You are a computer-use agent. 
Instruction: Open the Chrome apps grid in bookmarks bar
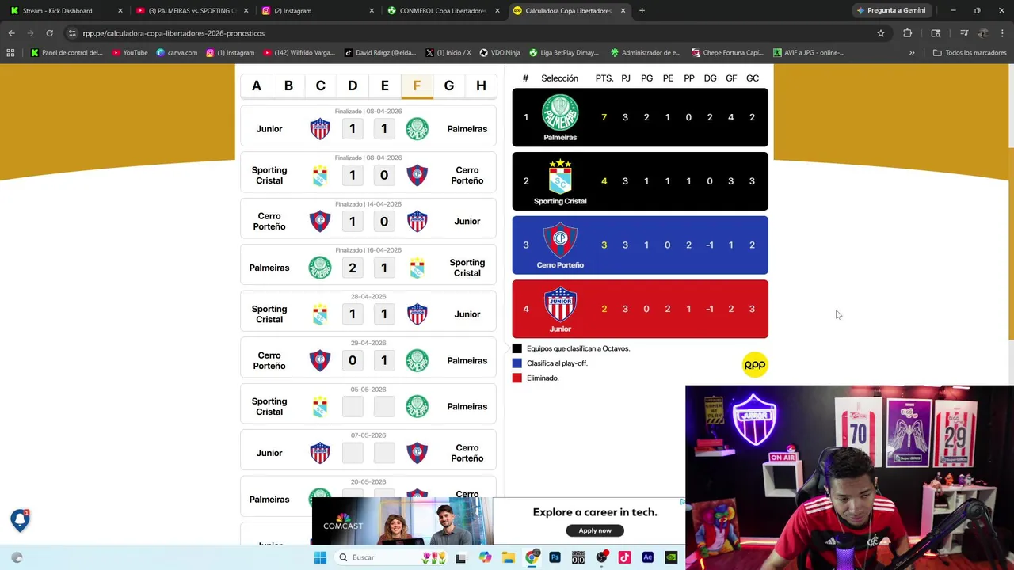pyautogui.click(x=10, y=53)
